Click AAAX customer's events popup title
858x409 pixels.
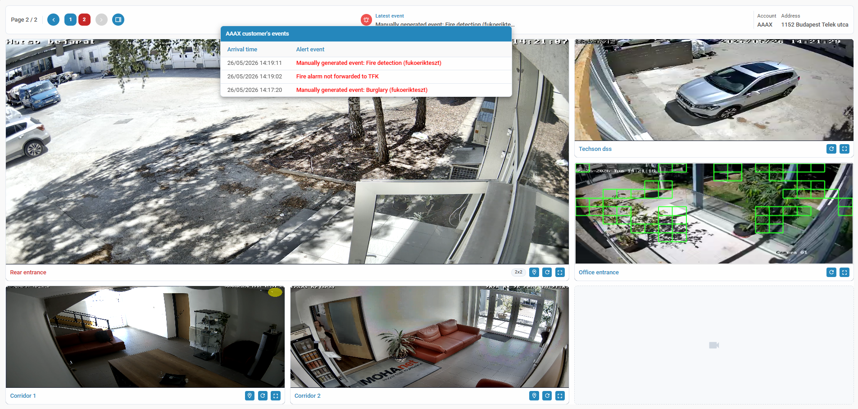(257, 34)
